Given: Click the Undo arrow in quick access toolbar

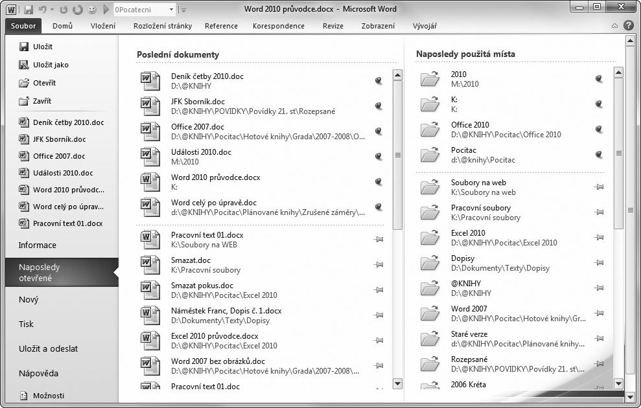Looking at the screenshot, I should pyautogui.click(x=43, y=9).
